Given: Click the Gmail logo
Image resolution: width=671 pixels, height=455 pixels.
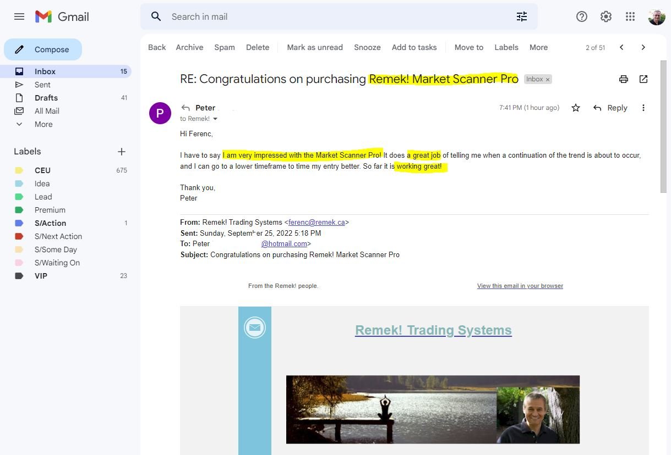Looking at the screenshot, I should tap(62, 16).
